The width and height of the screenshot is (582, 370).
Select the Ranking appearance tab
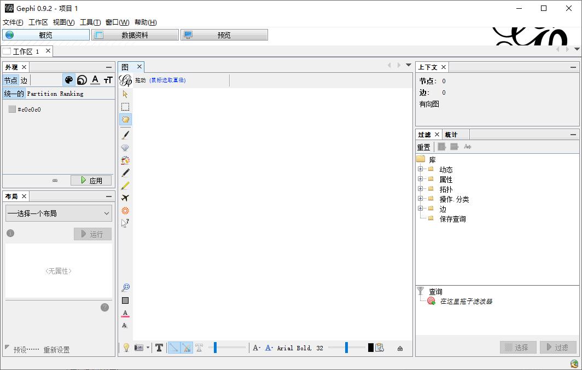(x=72, y=94)
